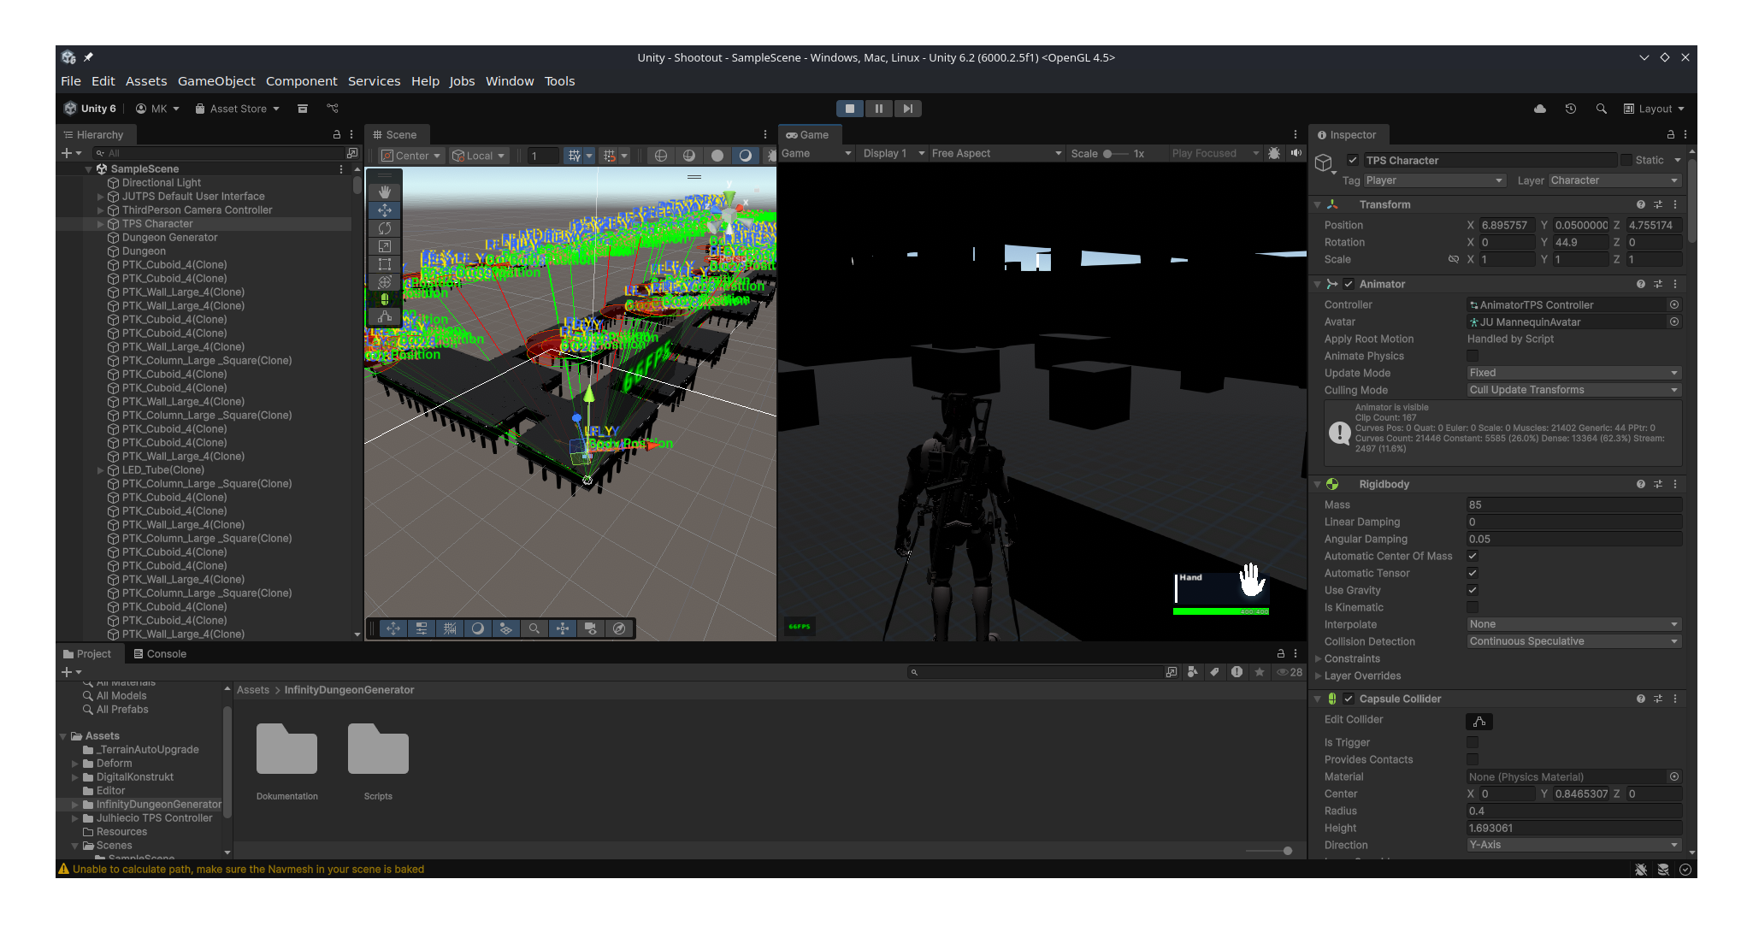Open the Free Aspect dropdown

995,153
